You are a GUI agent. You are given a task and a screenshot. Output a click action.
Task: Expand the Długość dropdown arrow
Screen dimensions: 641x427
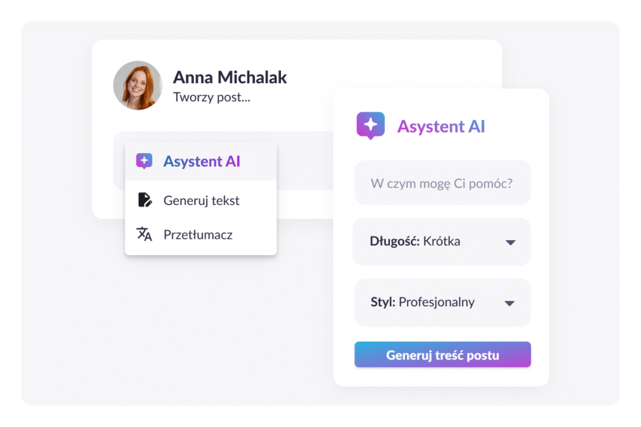[x=510, y=243]
